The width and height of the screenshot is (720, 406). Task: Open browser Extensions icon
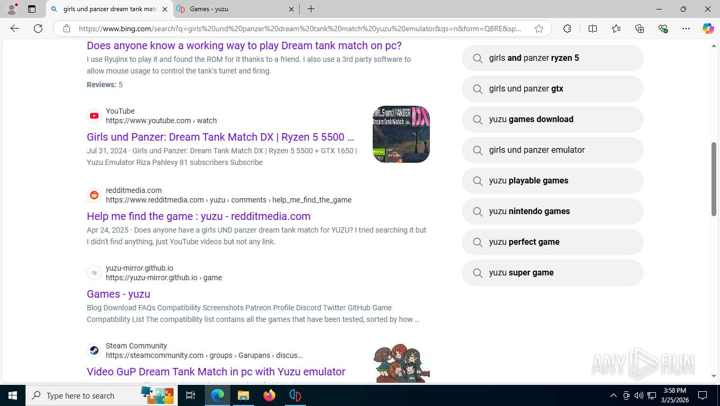567,29
